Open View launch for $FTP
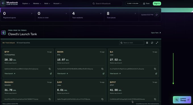The width and height of the screenshot is (193, 105). click(x=10, y=73)
